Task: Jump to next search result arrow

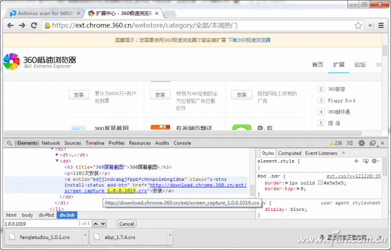Action: click(x=103, y=223)
